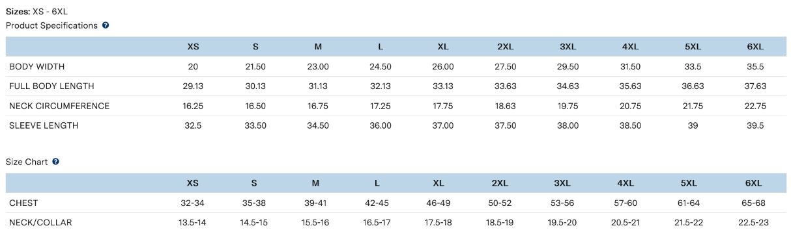Click the Product Specifications heading text
The width and height of the screenshot is (791, 241).
pyautogui.click(x=51, y=25)
